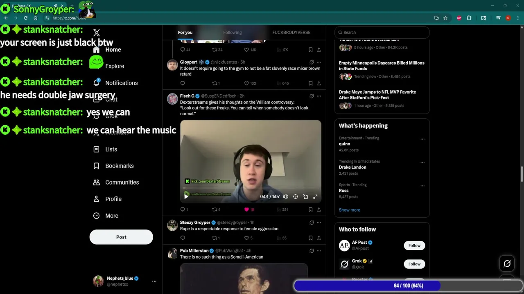Image resolution: width=524 pixels, height=294 pixels.
Task: Enter picture-in-picture on the video
Action: (305, 196)
